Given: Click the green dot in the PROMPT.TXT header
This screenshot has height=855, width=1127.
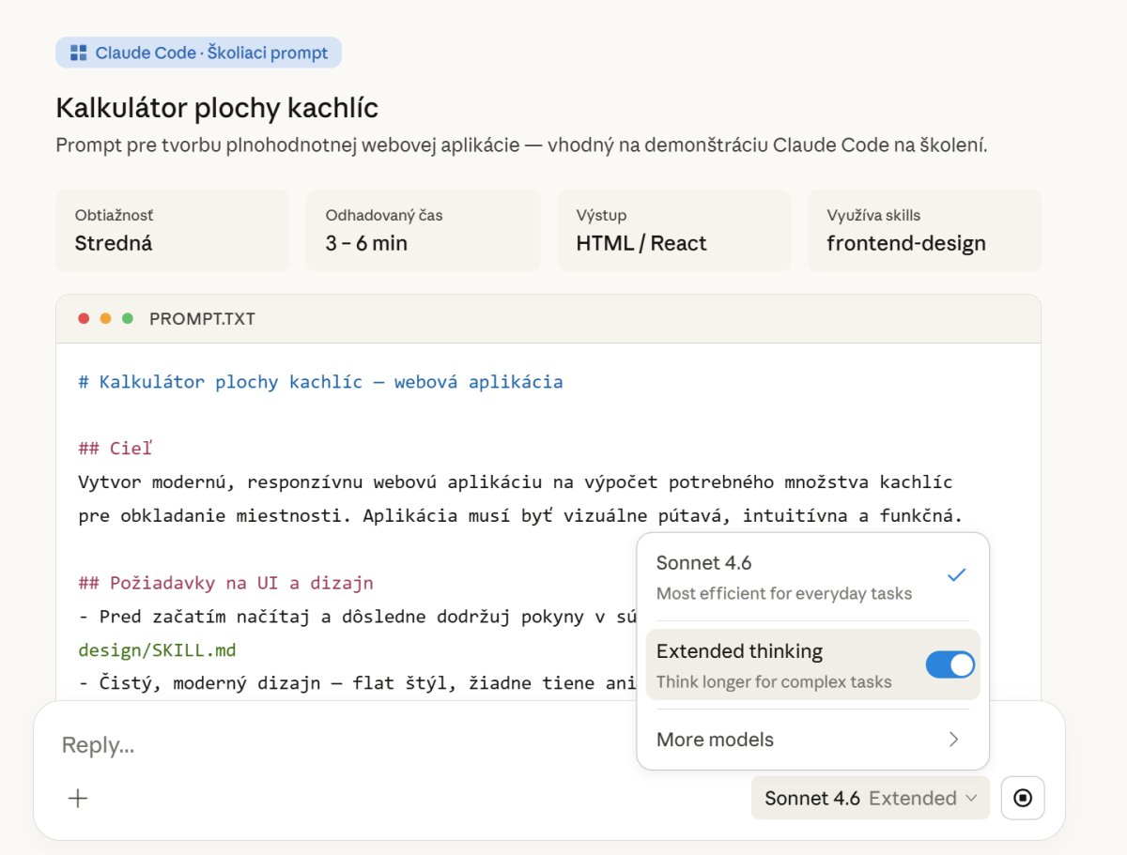Looking at the screenshot, I should pyautogui.click(x=128, y=319).
